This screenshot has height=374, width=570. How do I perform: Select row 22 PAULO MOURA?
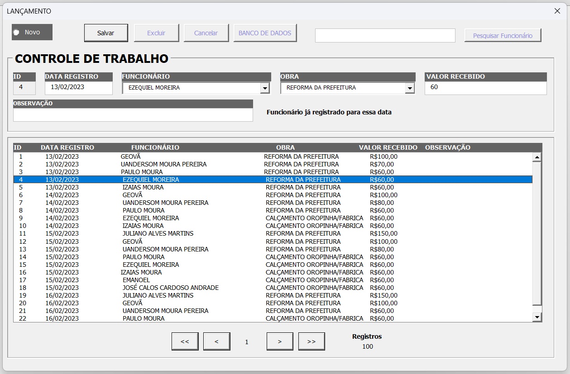(273, 318)
